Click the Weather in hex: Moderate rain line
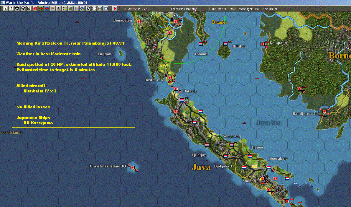351x207 pixels. point(48,54)
